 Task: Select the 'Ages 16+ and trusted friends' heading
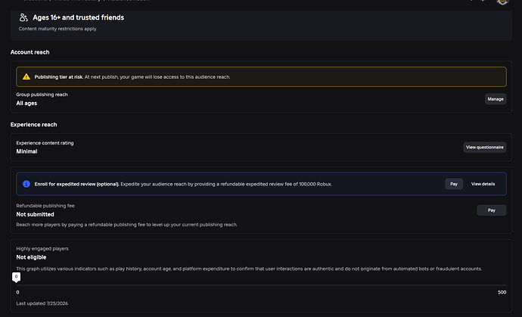click(x=78, y=17)
